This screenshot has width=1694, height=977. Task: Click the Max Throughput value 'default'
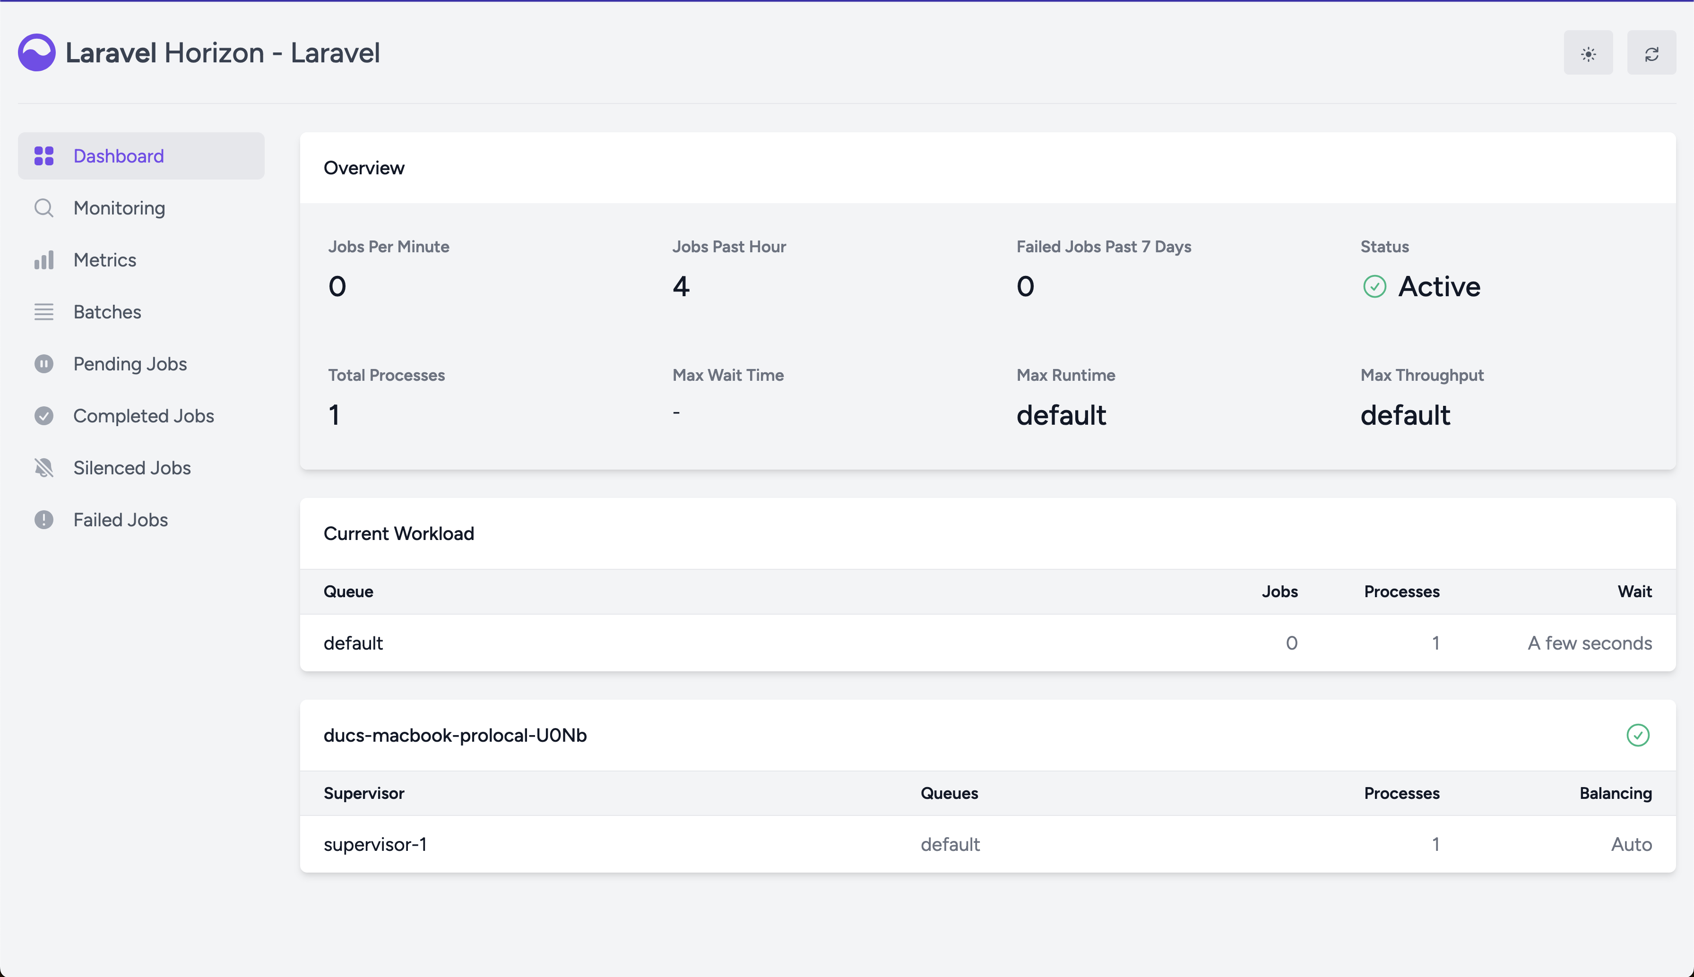coord(1405,415)
